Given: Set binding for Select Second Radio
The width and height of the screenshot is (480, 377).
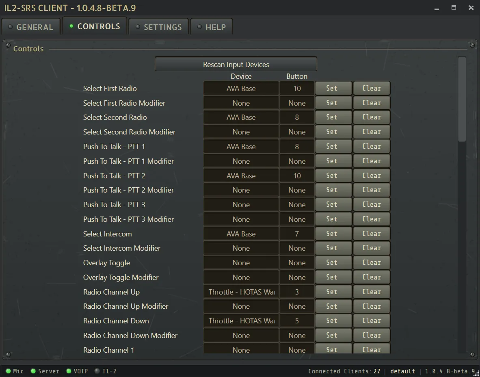Looking at the screenshot, I should (333, 117).
